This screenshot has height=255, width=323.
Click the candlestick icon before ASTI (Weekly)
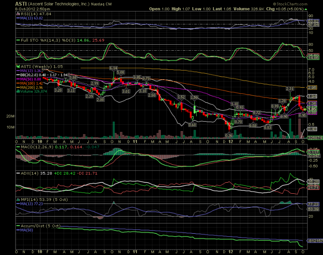click(x=18, y=66)
